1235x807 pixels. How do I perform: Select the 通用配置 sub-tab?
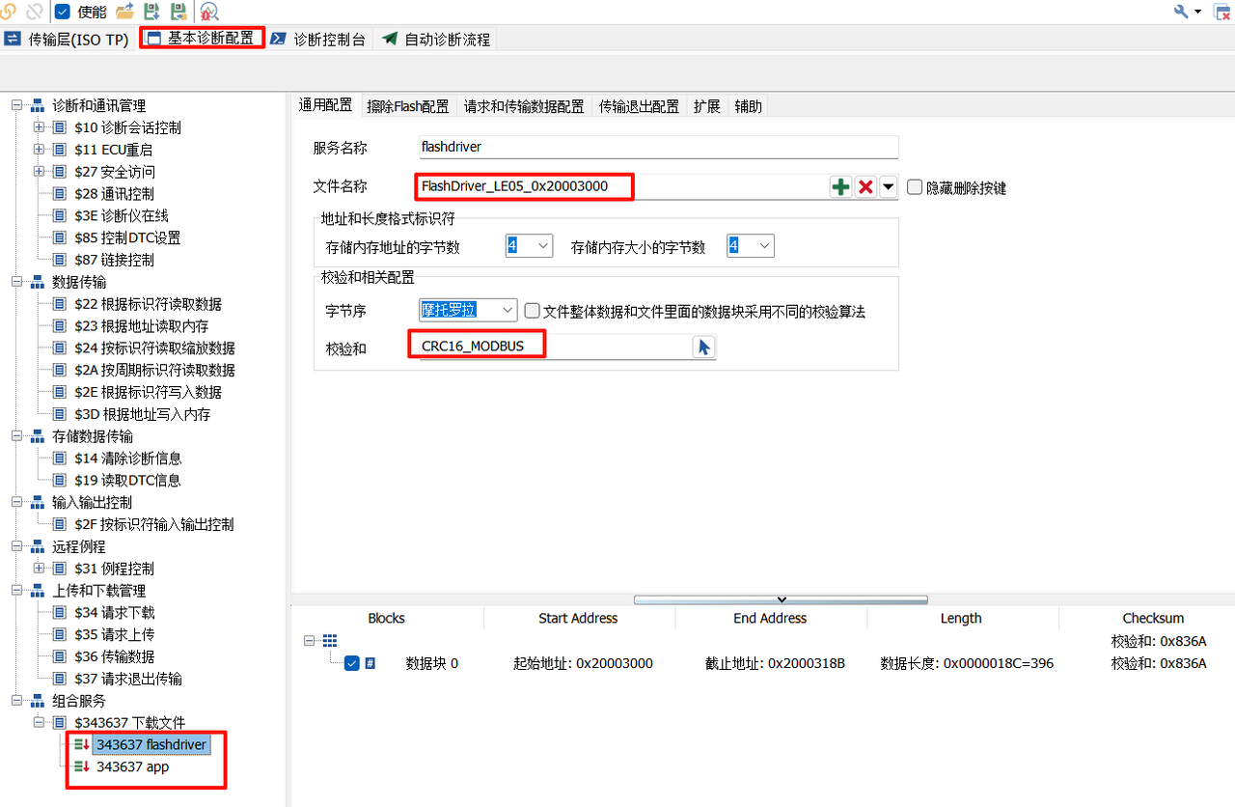pos(325,106)
